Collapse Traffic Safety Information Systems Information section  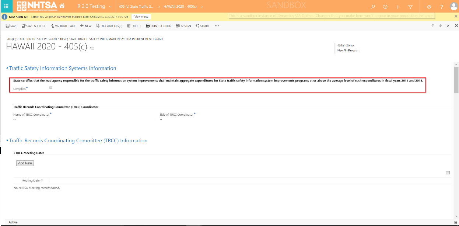[x=7, y=68]
